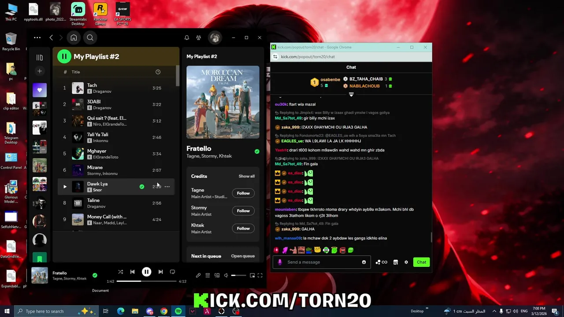Open the Streamlabs Desktop shortcut
The image size is (564, 317).
(x=78, y=14)
